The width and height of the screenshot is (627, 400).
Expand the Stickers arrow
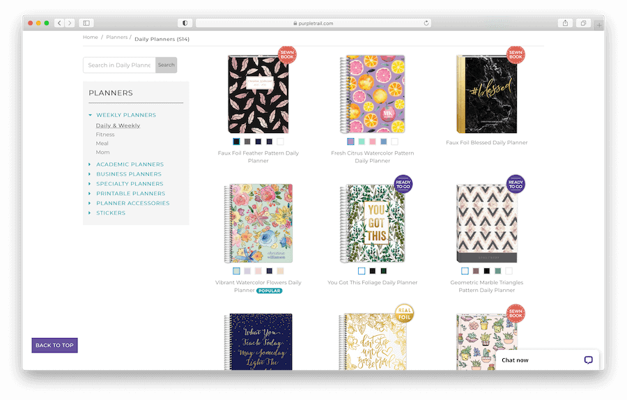tap(90, 213)
